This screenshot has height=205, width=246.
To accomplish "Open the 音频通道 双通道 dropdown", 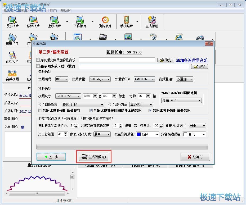I will 185,79.
